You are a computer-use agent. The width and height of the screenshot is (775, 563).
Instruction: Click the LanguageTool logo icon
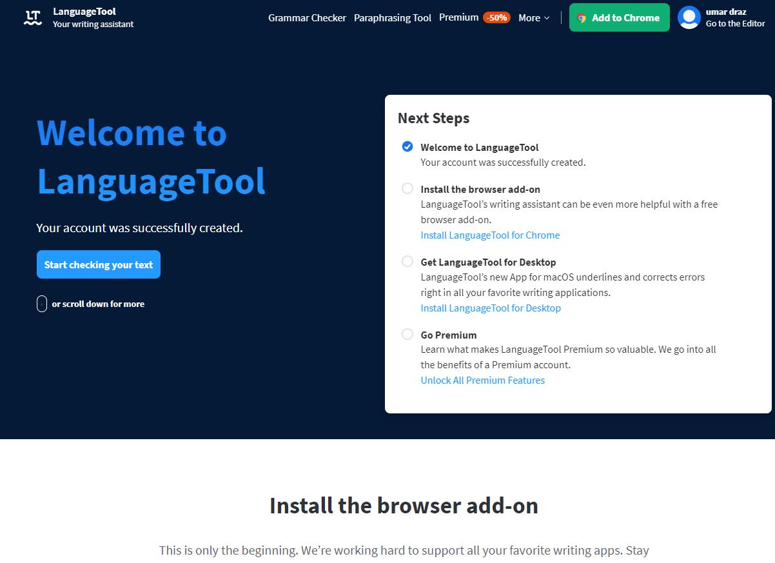(32, 17)
